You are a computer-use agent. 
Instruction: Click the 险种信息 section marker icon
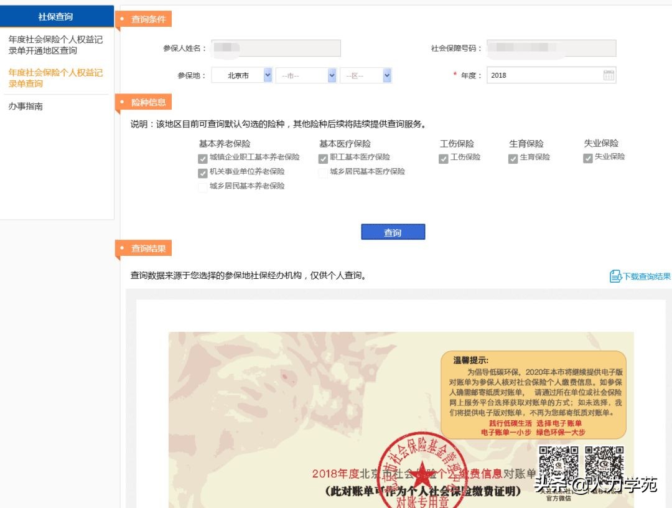(x=122, y=102)
